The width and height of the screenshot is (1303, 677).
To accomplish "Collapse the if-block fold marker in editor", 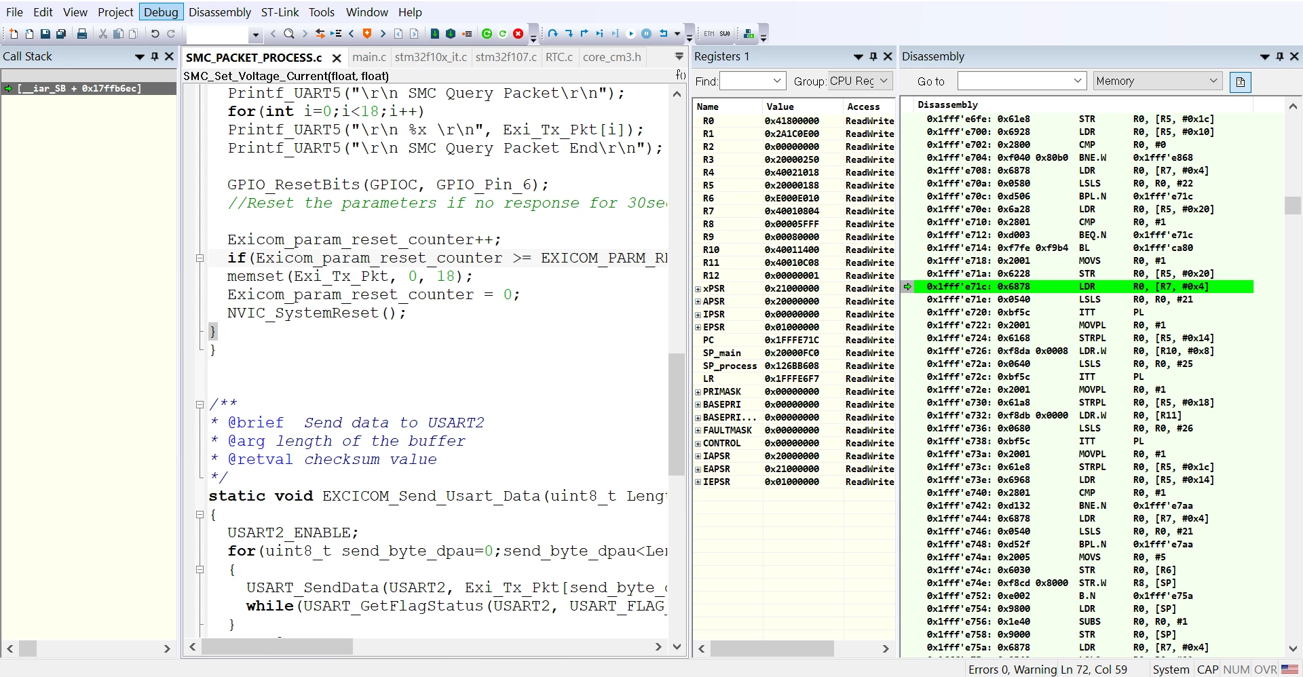I will (200, 258).
